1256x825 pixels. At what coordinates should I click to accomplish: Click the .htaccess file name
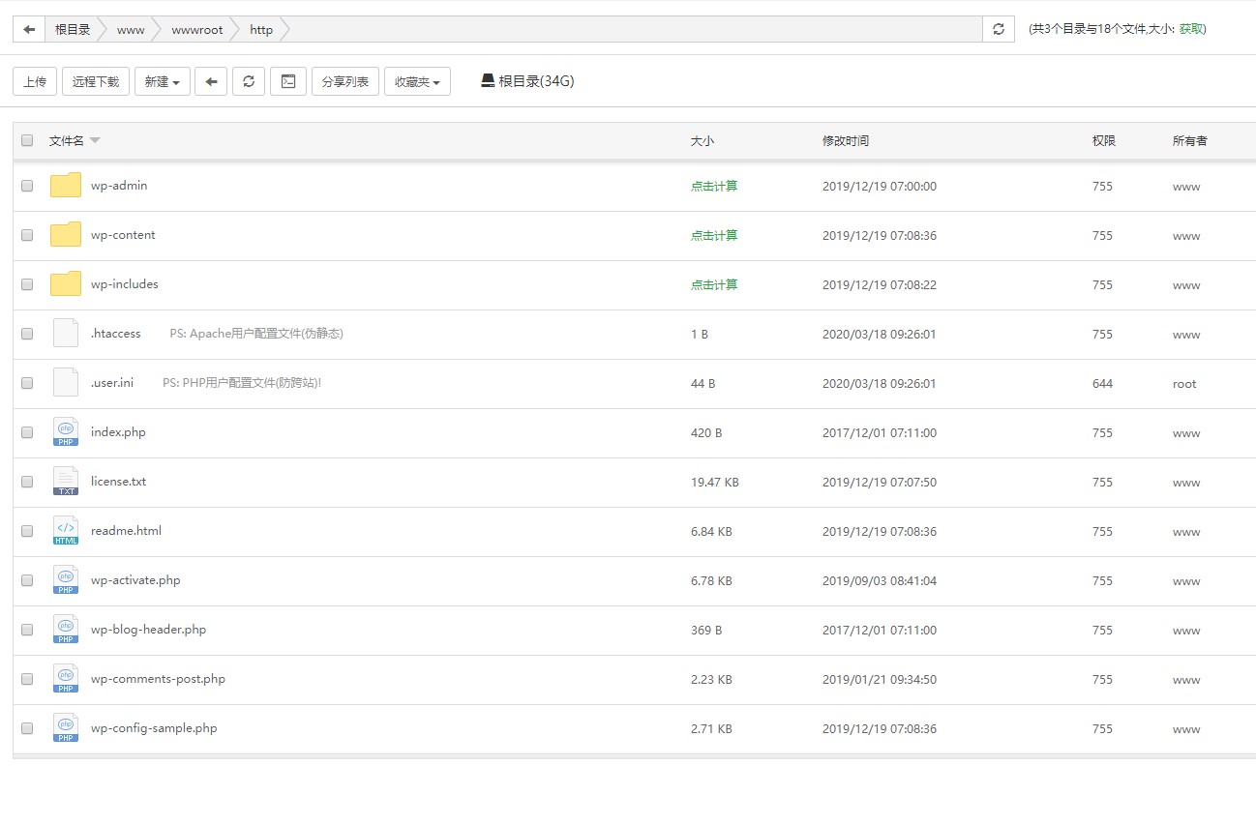click(x=116, y=334)
